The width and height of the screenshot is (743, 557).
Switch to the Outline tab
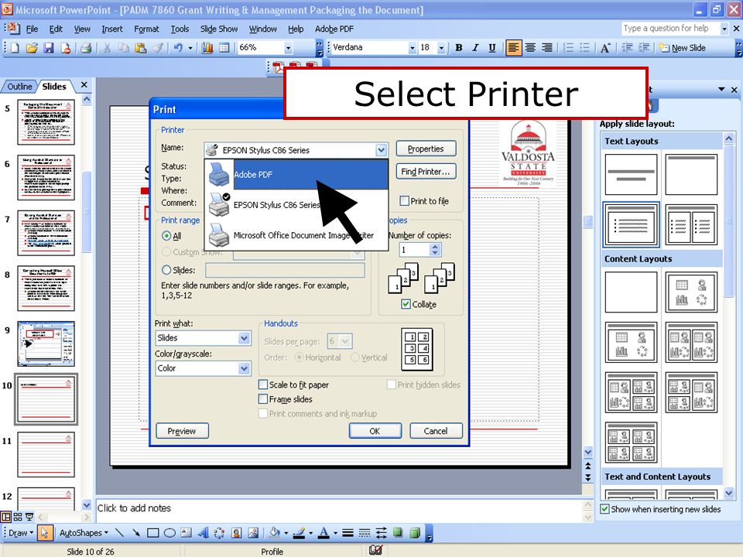tap(19, 86)
